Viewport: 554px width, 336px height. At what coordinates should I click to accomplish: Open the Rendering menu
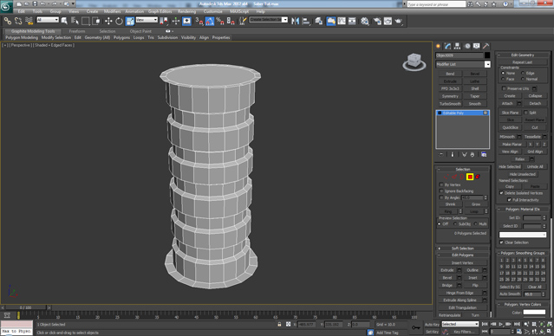pos(186,11)
